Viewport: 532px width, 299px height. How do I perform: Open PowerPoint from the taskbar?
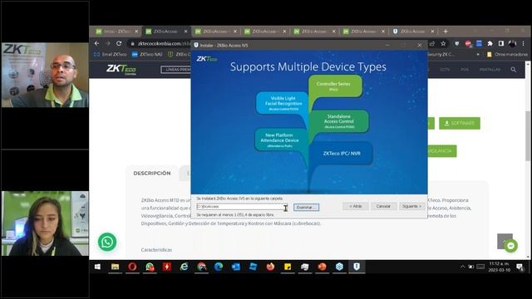(322, 267)
